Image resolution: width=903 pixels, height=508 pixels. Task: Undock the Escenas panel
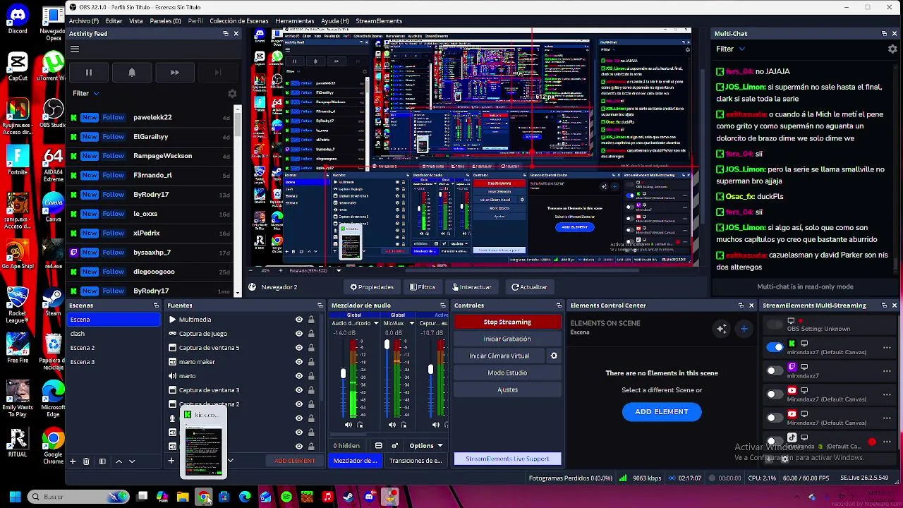[156, 306]
